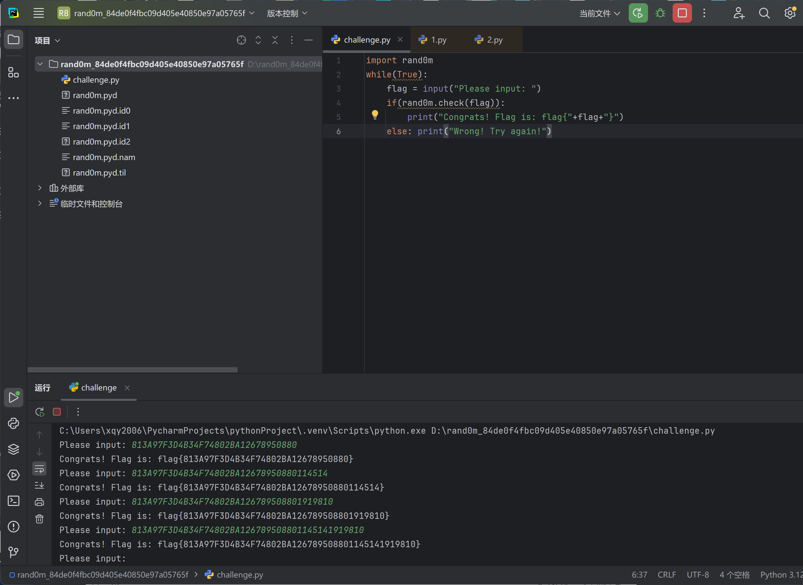
Task: Click the Search Everywhere magnifier icon
Action: point(764,14)
